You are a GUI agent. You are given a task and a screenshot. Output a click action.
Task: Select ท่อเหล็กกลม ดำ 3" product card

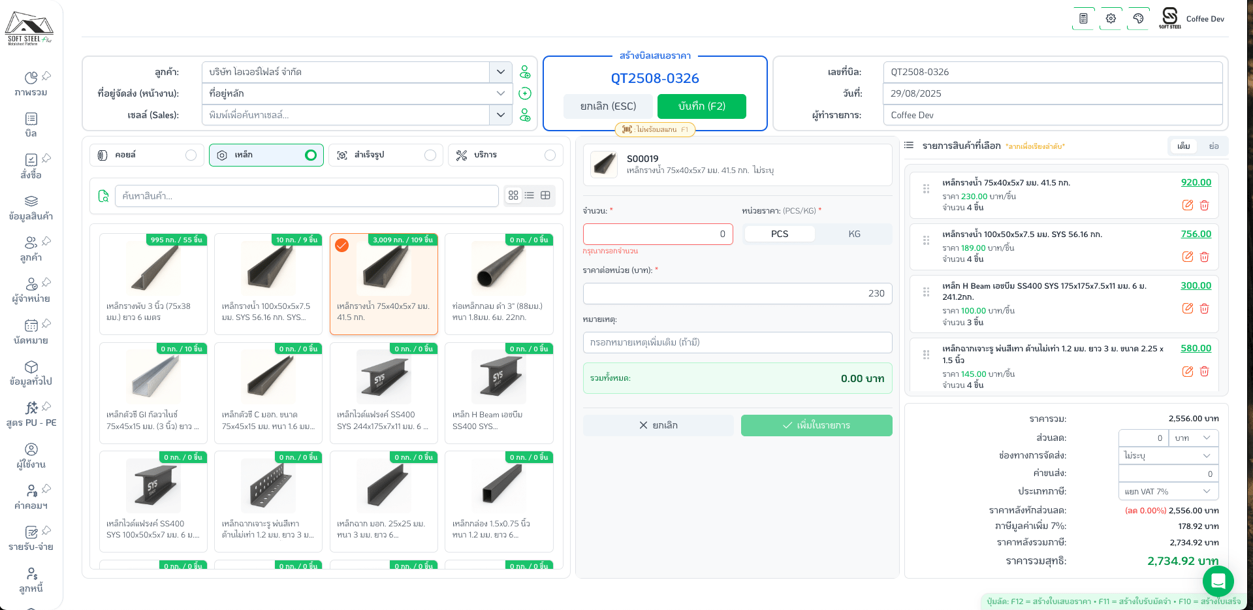click(x=499, y=284)
